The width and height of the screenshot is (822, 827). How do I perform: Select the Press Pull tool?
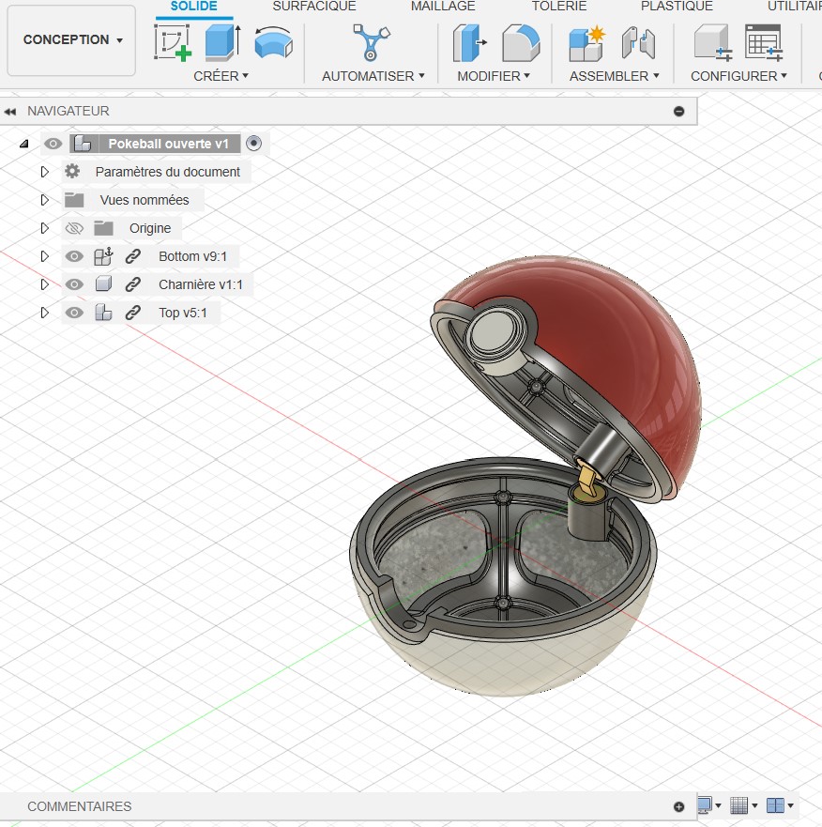469,43
